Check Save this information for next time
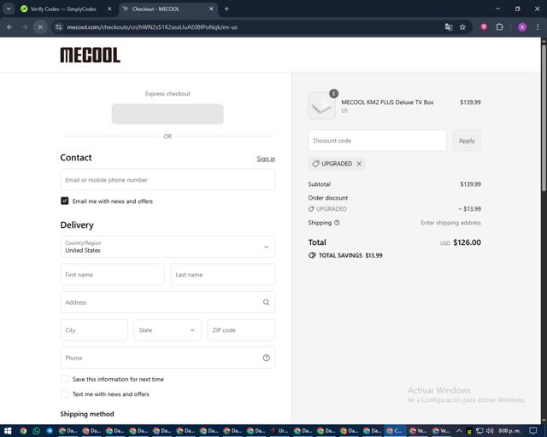Image resolution: width=547 pixels, height=437 pixels. point(65,379)
